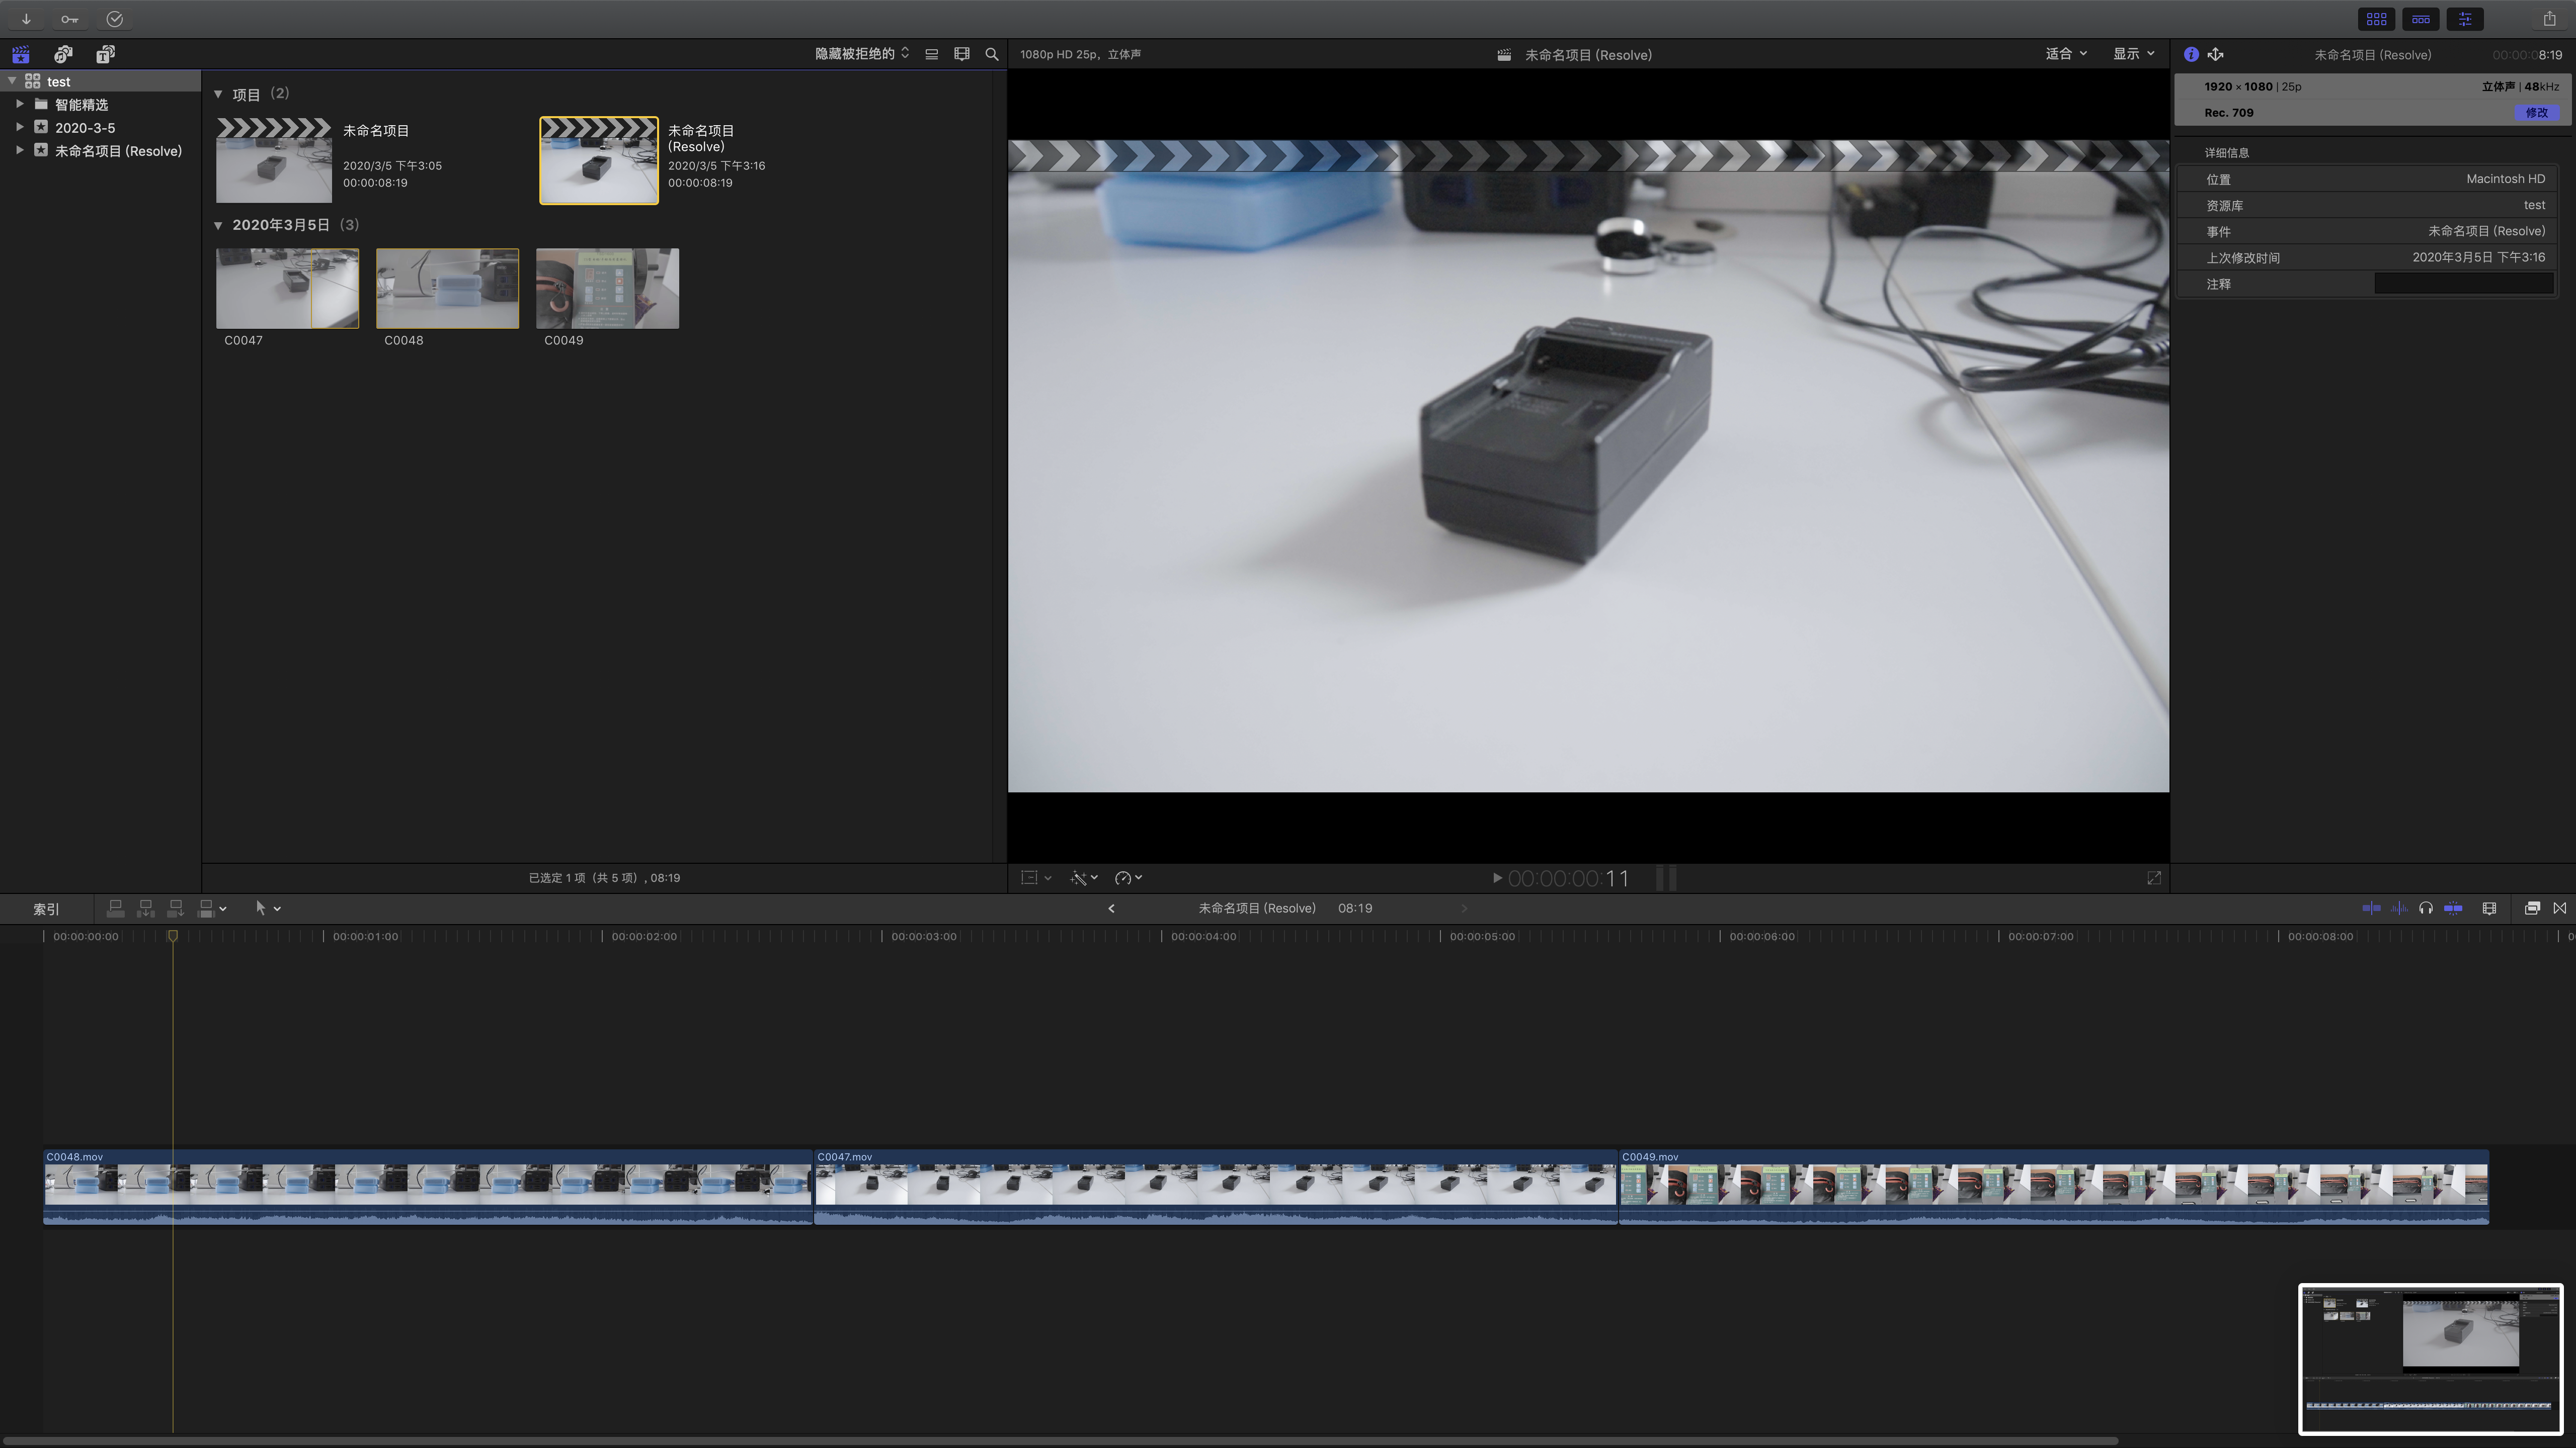The height and width of the screenshot is (1448, 2576).
Task: Open the edit options dropdown arrow
Action: (223, 909)
